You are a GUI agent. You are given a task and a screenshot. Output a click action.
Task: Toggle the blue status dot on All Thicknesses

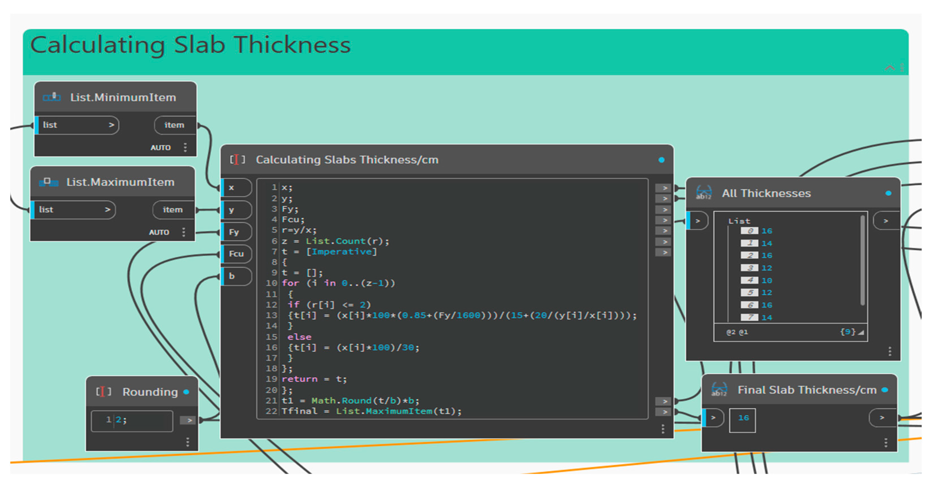tap(889, 193)
